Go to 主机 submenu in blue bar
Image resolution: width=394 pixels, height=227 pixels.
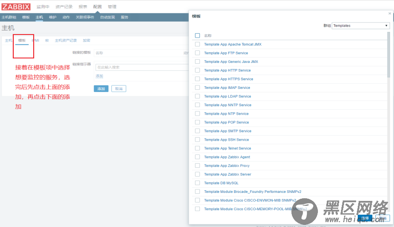coord(39,17)
